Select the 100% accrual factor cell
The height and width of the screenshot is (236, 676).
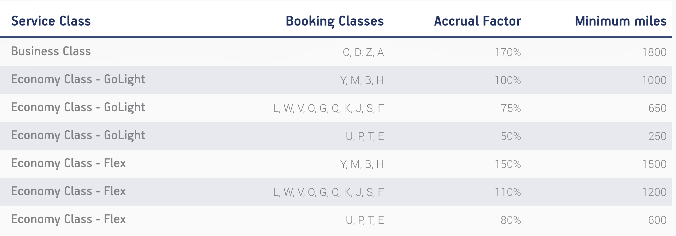[507, 80]
